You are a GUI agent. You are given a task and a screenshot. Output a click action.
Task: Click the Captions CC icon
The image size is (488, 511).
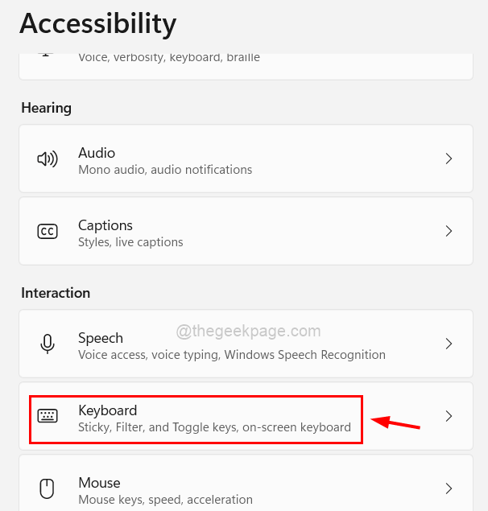pos(48,232)
